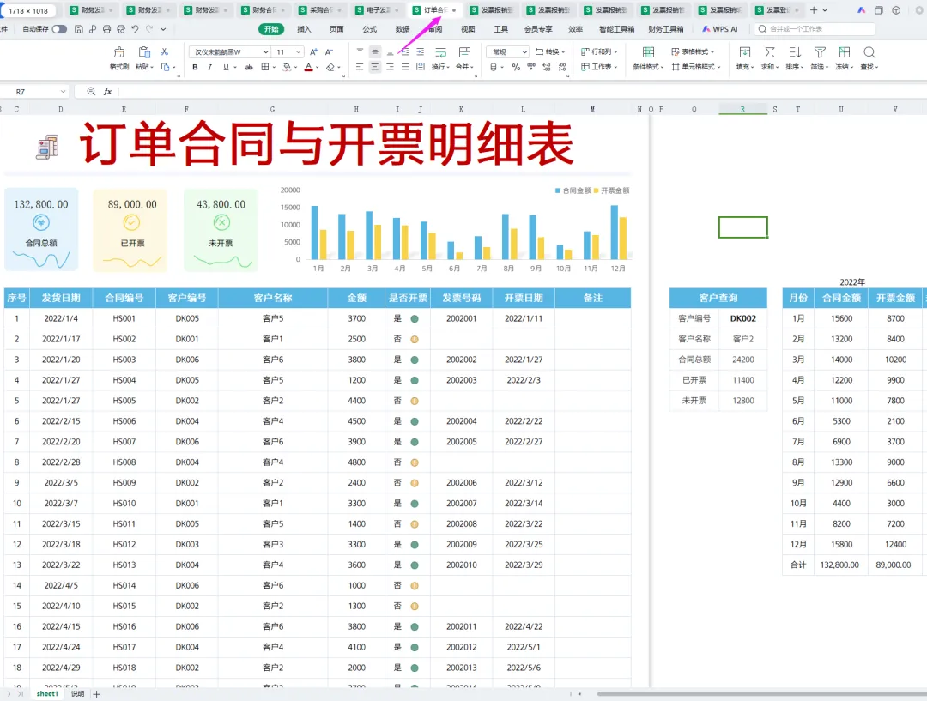Click column header R
This screenshot has height=701, width=927.
(x=742, y=109)
